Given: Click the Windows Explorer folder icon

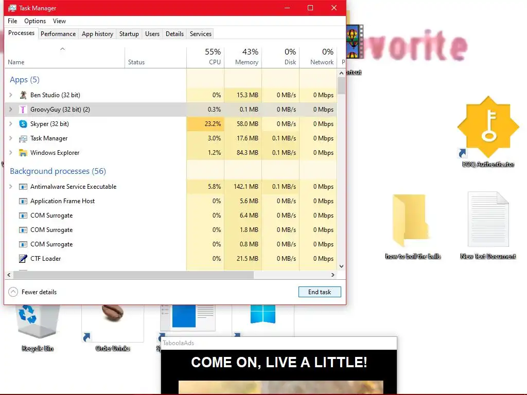Looking at the screenshot, I should coord(23,153).
